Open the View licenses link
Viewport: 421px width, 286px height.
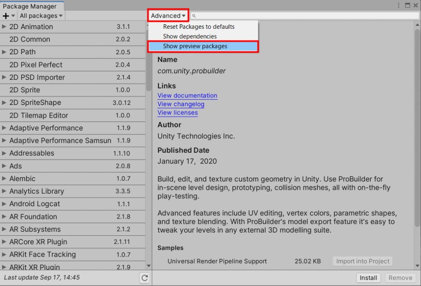point(178,113)
